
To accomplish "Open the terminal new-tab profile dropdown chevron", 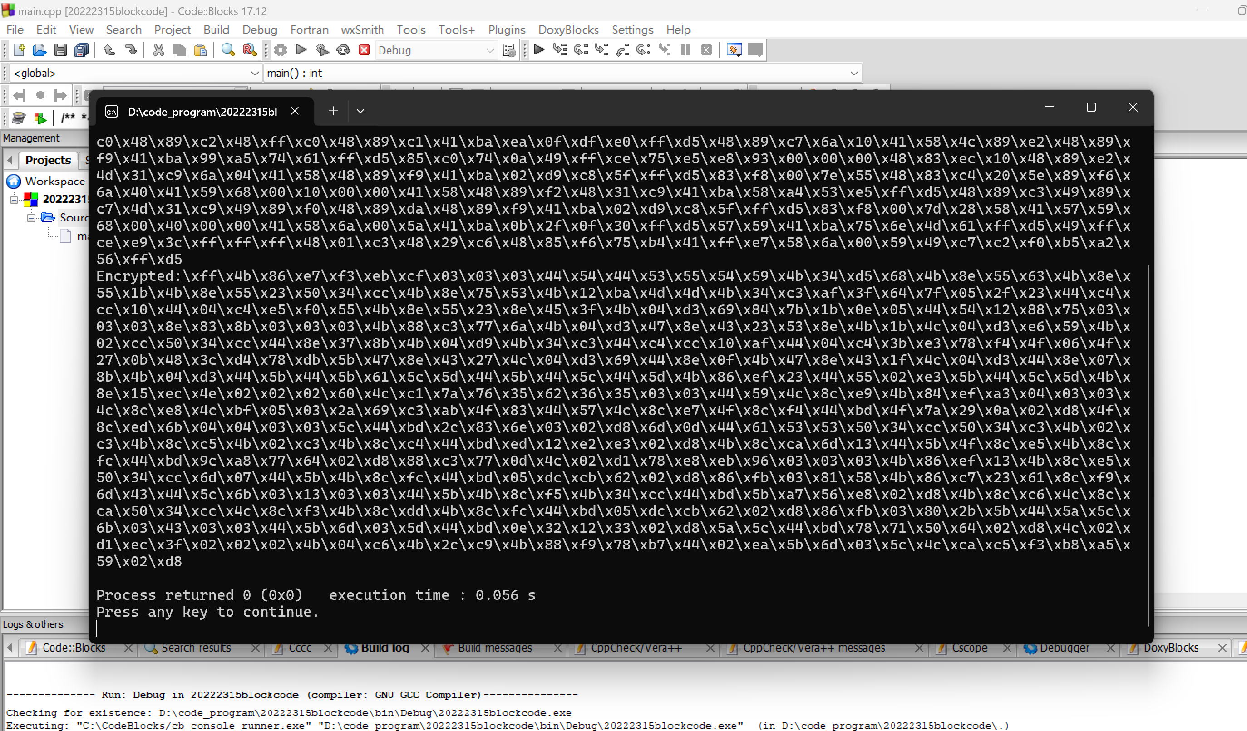I will [x=360, y=111].
